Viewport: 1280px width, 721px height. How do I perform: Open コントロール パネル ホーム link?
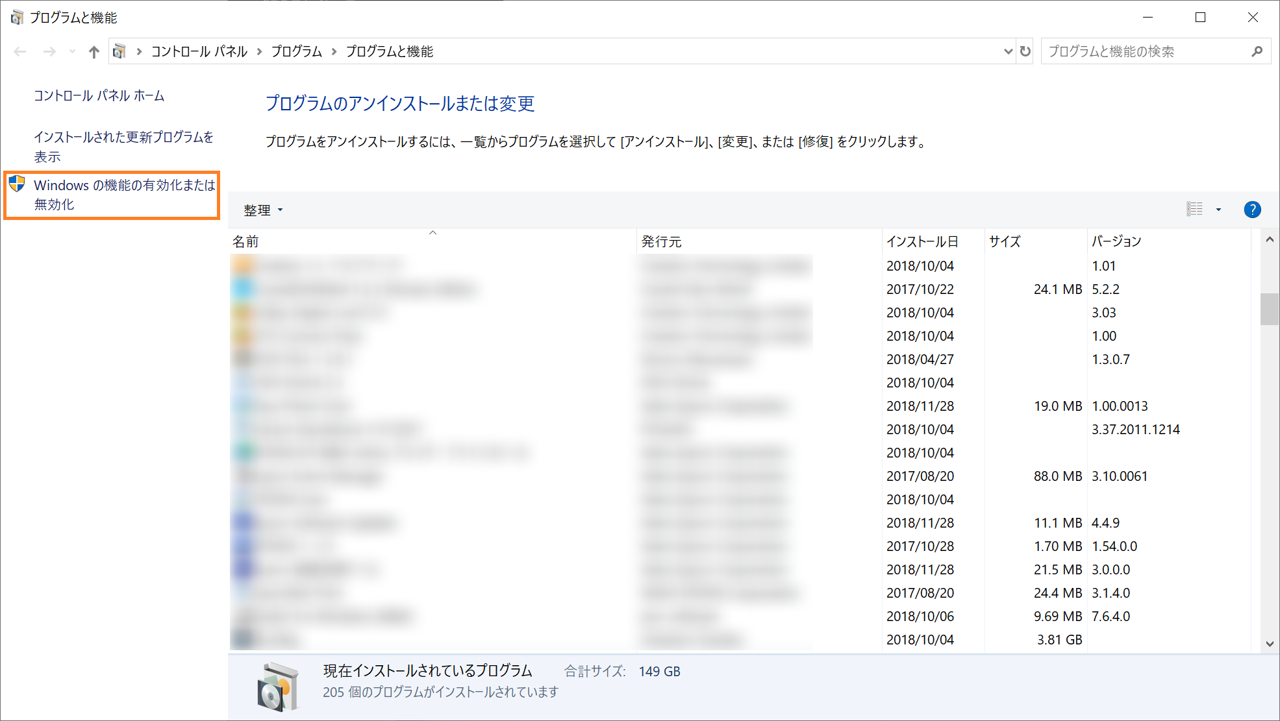(x=99, y=95)
